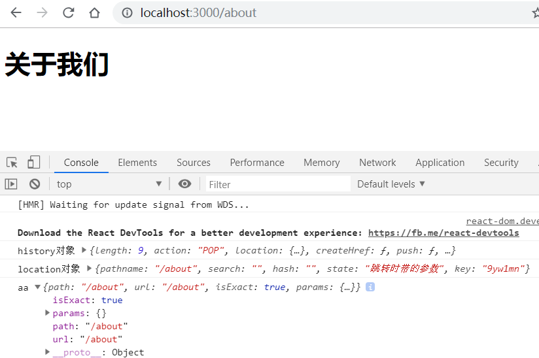Image resolution: width=539 pixels, height=358 pixels.
Task: Click the info badge beside aa object
Action: tap(370, 287)
